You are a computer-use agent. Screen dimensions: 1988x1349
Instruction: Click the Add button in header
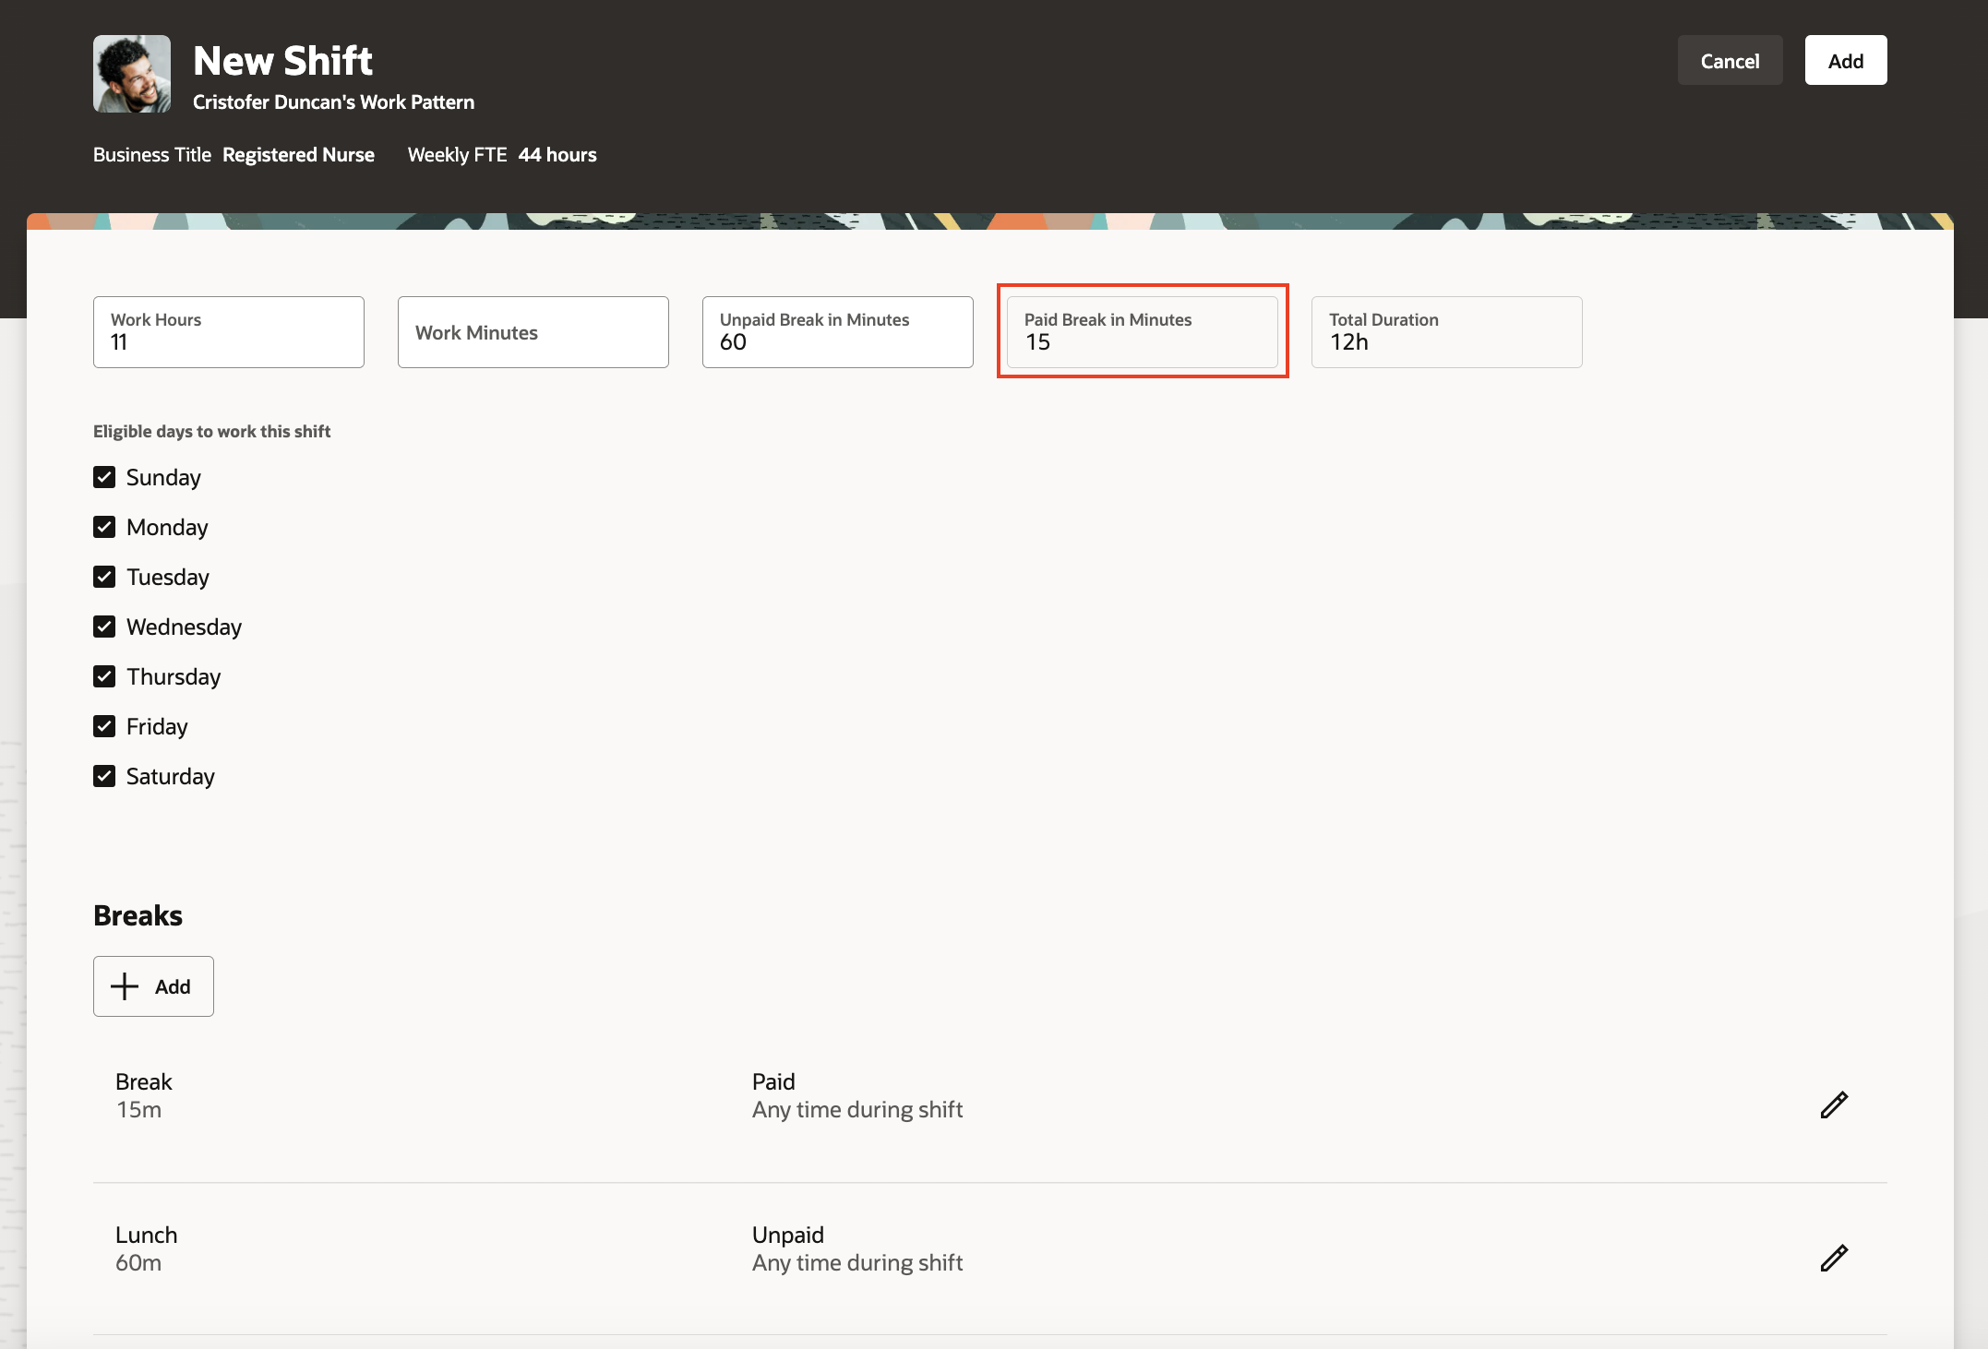point(1845,61)
